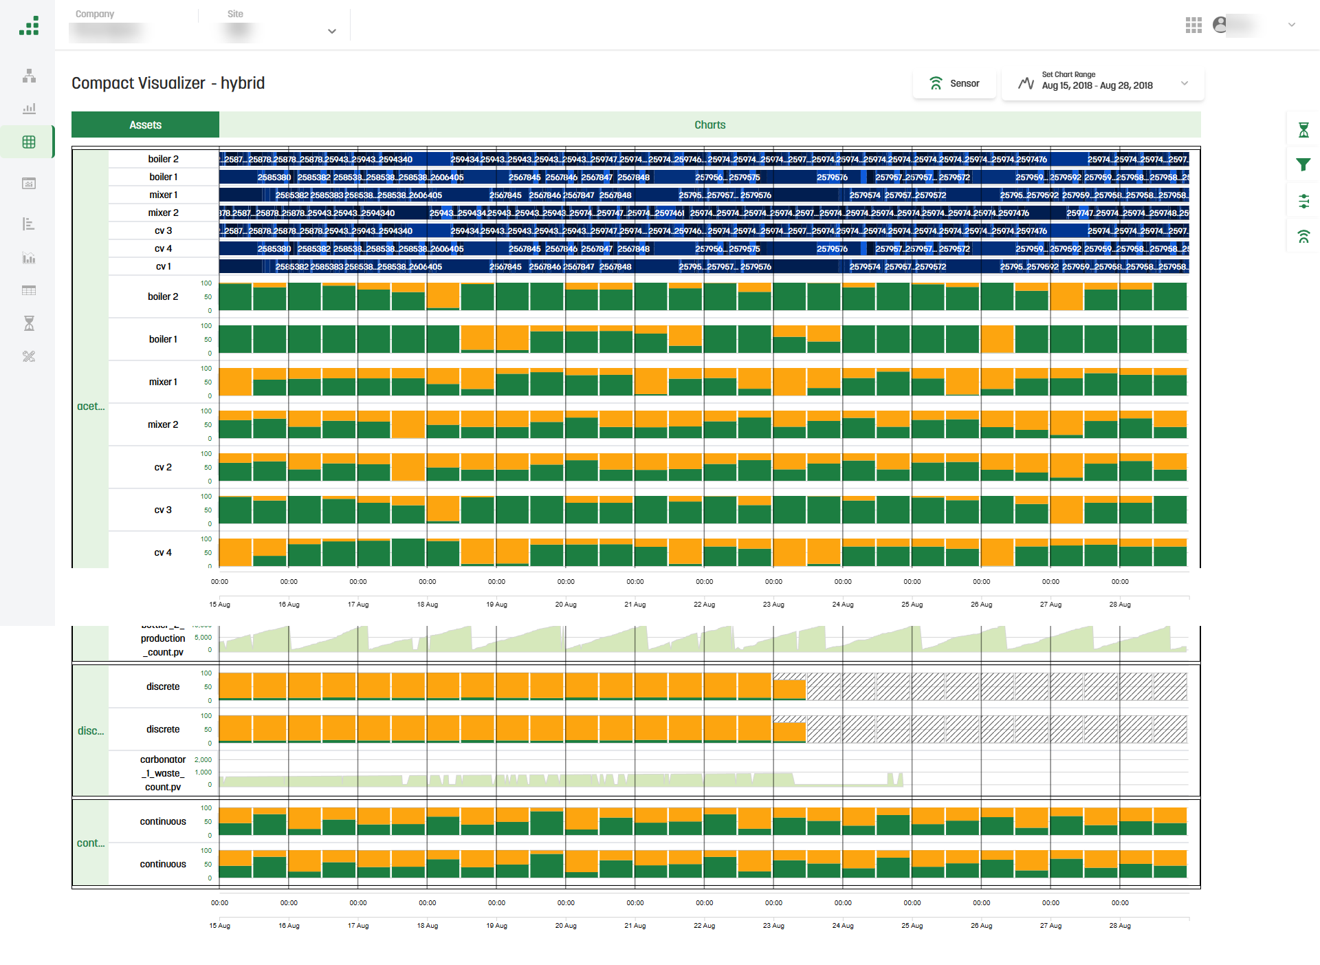1320x965 pixels.
Task: Open the column chart analytics sidebar icon
Action: coord(29,257)
